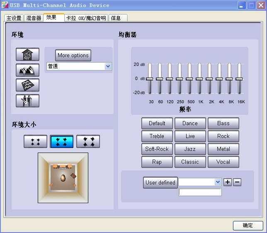Apply the Rap equalizer preset
Viewport: 267px width, 233px height.
point(157,162)
